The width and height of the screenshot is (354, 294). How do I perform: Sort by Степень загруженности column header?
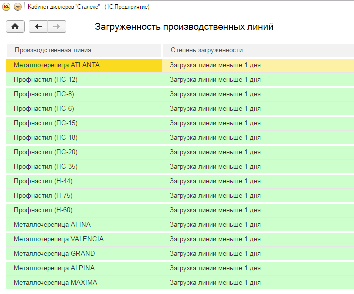coord(207,50)
